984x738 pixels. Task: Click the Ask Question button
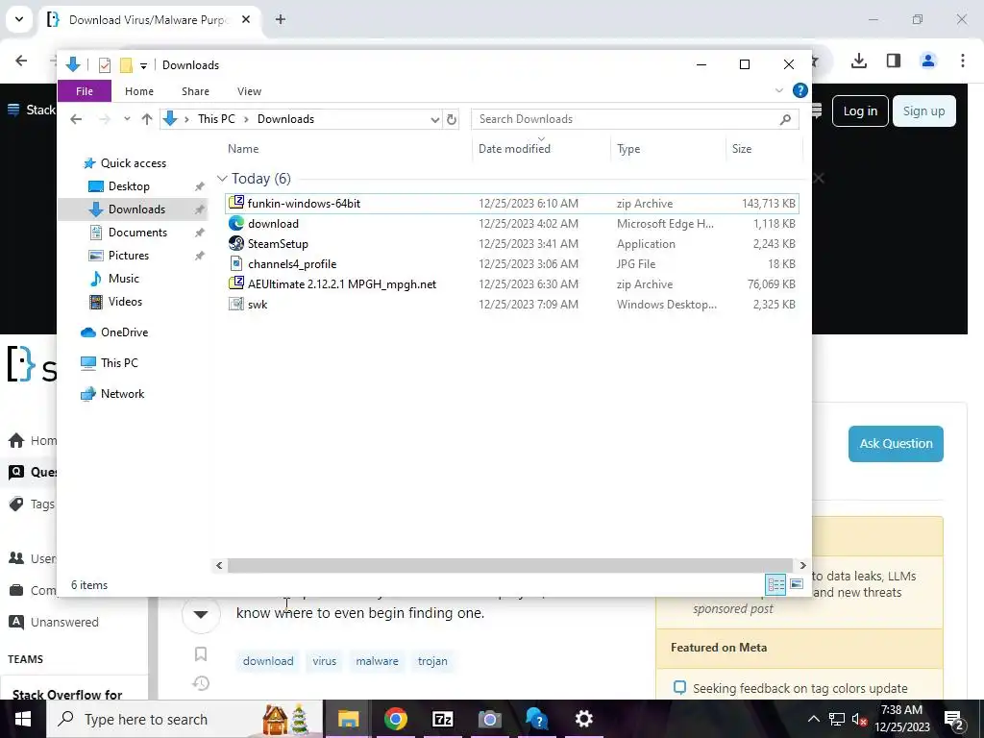[x=896, y=444]
